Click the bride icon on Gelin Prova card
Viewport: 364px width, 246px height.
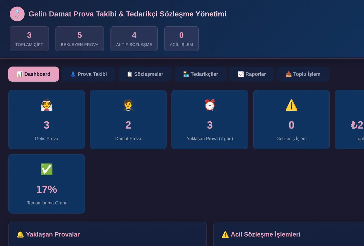coord(46,105)
